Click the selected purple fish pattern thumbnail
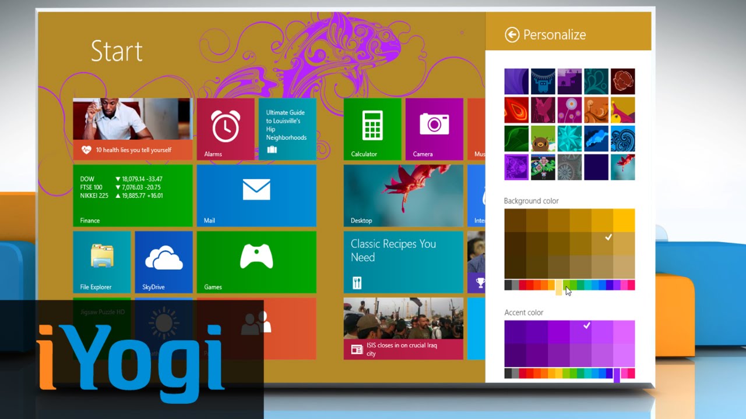 (516, 167)
